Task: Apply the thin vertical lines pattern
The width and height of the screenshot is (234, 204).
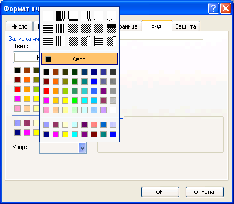Action: pyautogui.click(x=60, y=41)
